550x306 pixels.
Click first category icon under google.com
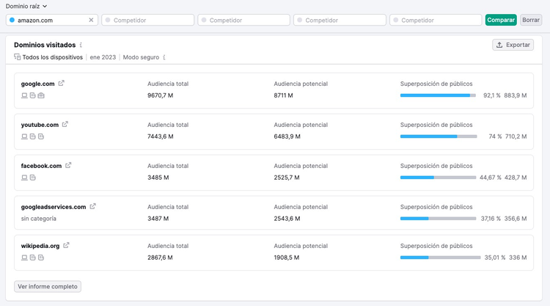24,95
